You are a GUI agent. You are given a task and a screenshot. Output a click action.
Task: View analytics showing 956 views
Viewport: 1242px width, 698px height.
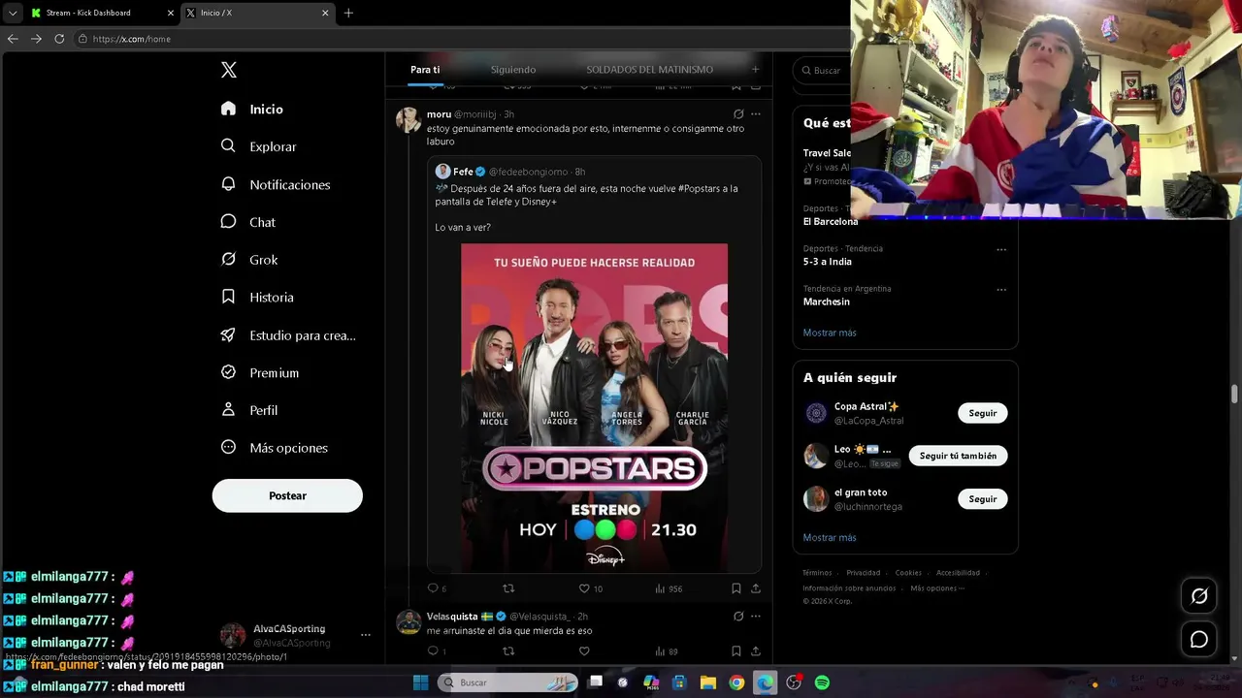(669, 588)
